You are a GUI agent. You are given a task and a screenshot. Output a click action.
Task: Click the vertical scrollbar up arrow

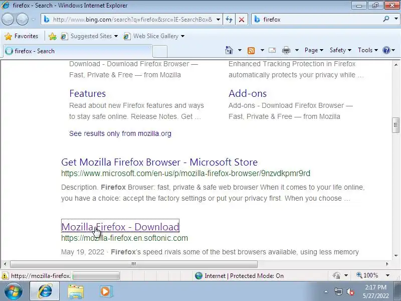[396, 65]
